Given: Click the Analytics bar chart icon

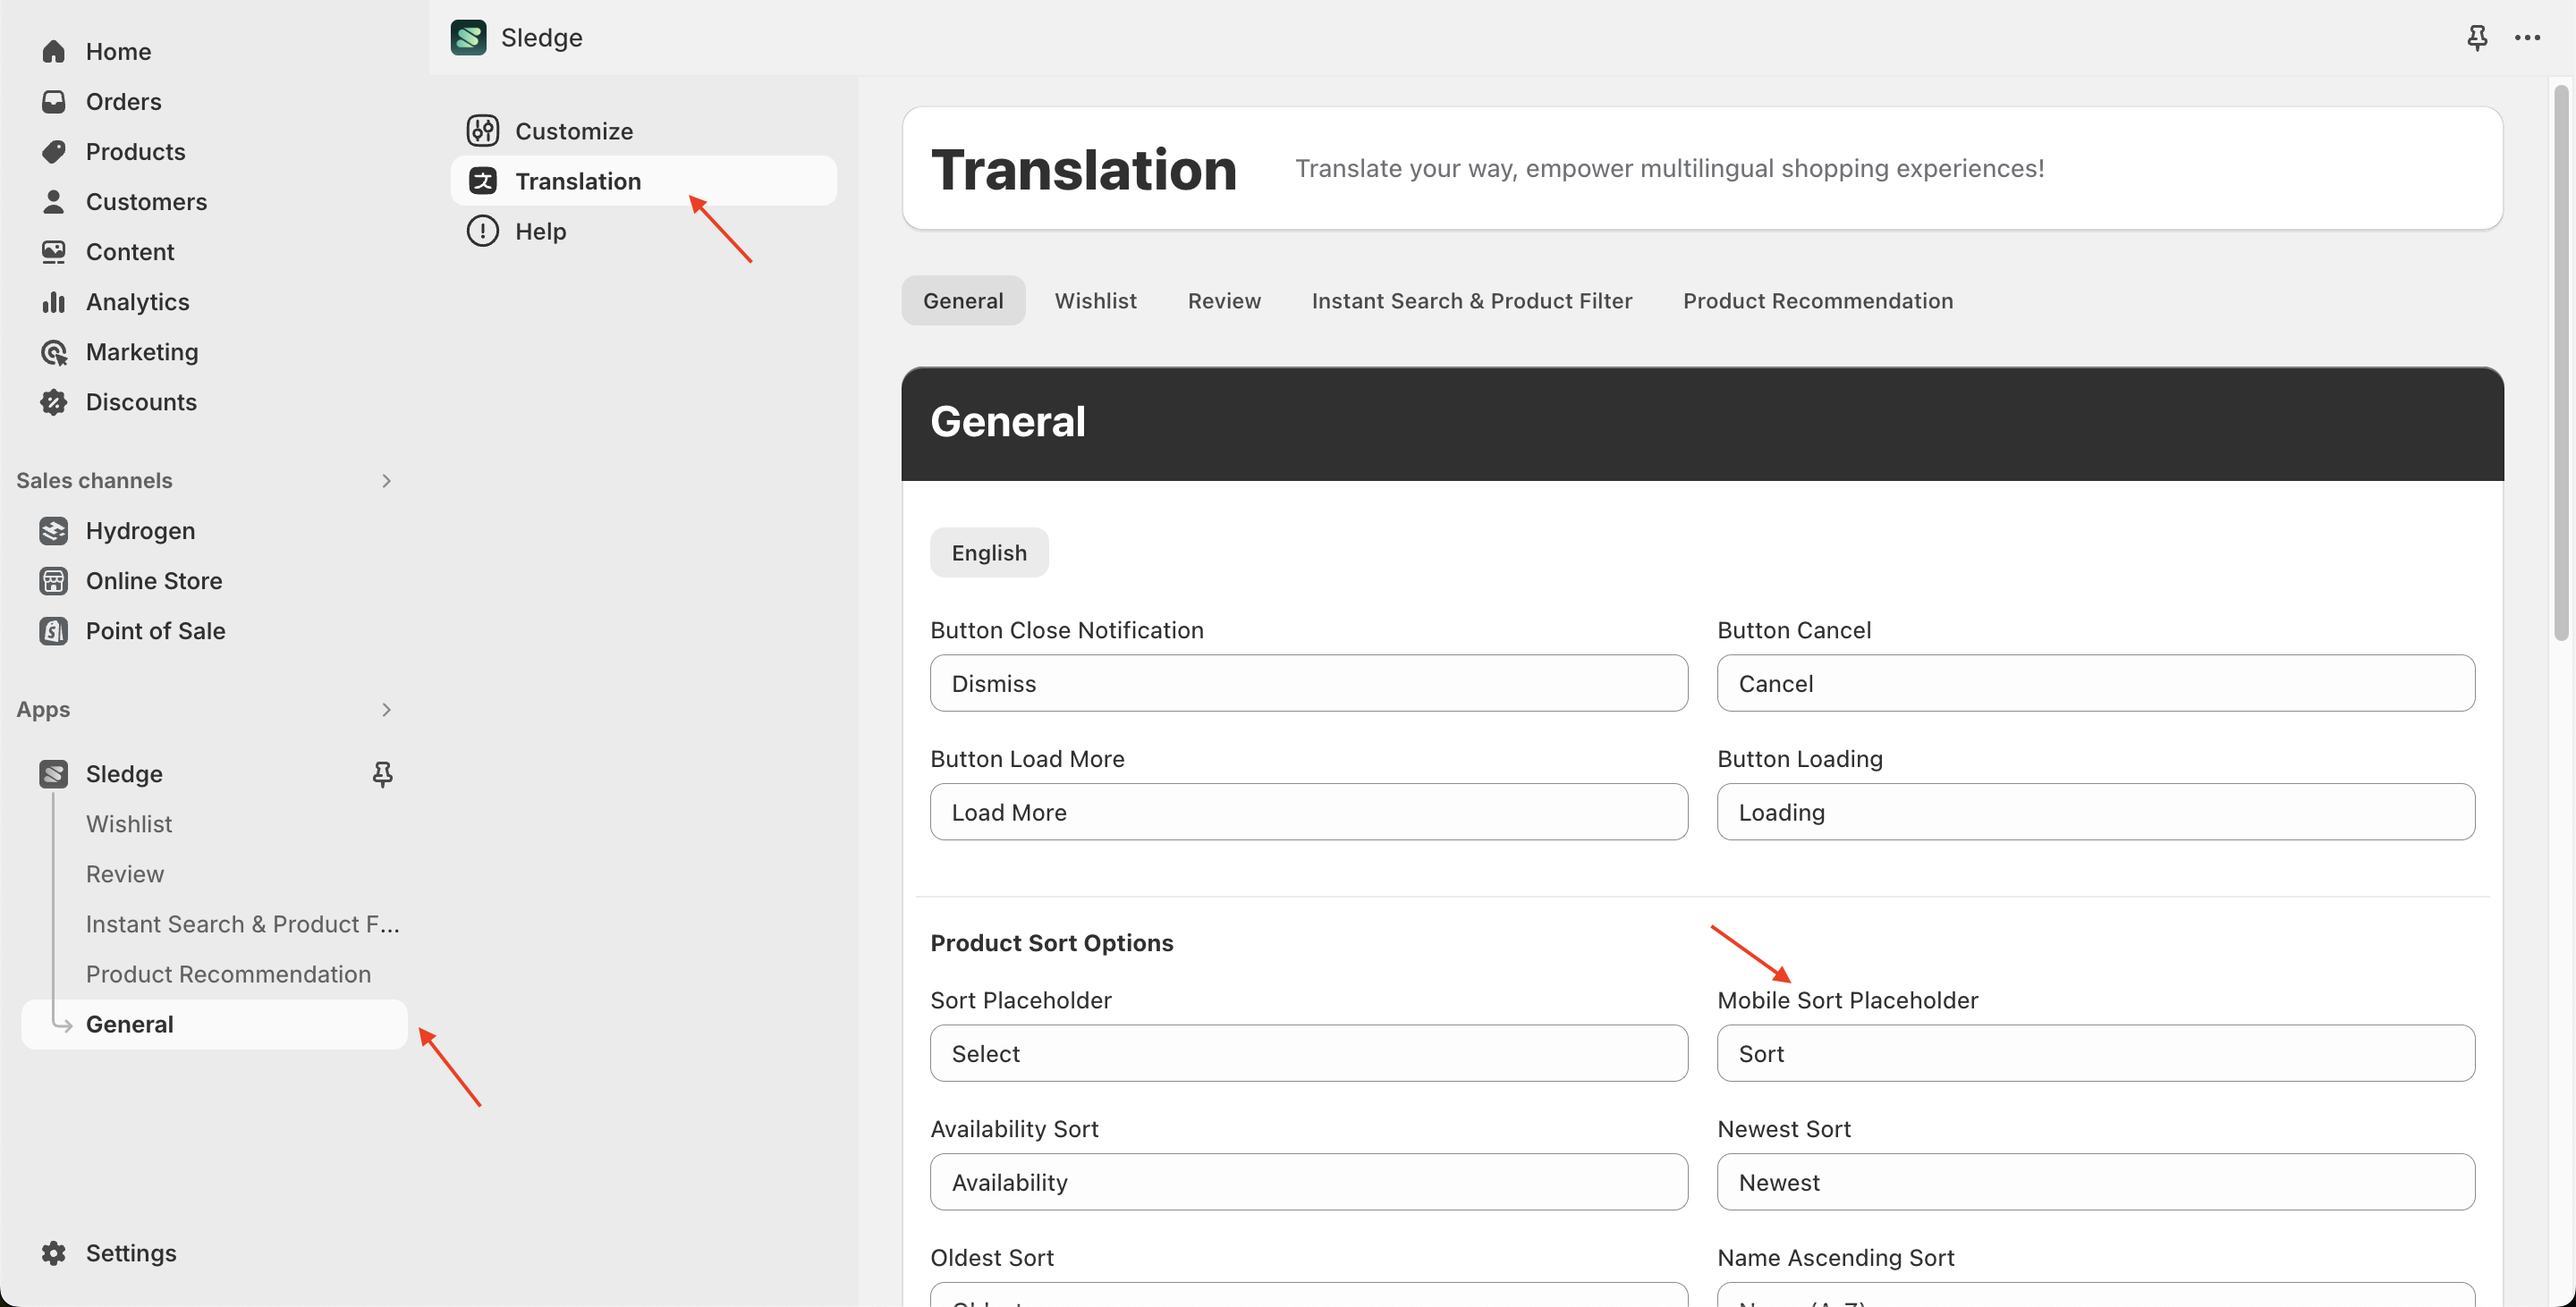Looking at the screenshot, I should point(54,302).
